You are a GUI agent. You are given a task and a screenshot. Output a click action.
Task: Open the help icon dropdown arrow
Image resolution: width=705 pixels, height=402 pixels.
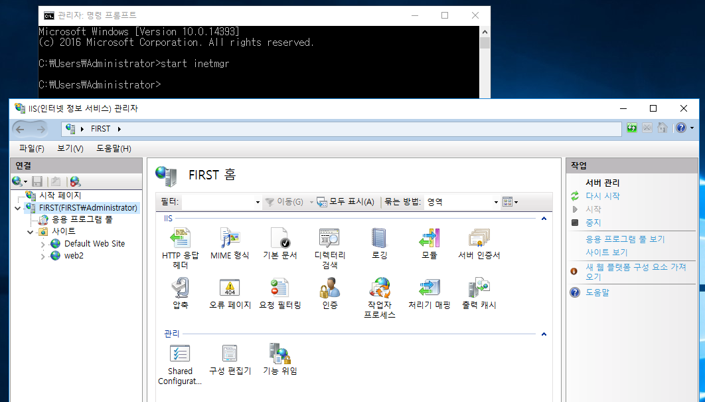click(x=692, y=128)
